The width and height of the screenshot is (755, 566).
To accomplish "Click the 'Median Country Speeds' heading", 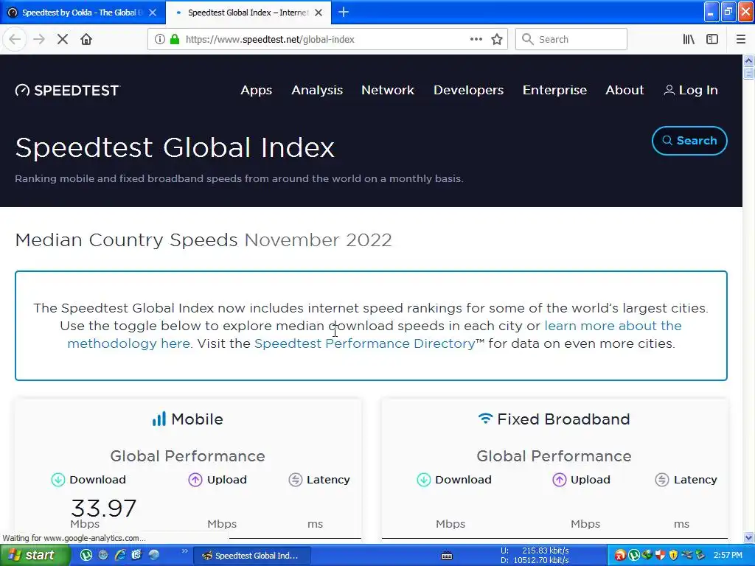I will click(126, 240).
